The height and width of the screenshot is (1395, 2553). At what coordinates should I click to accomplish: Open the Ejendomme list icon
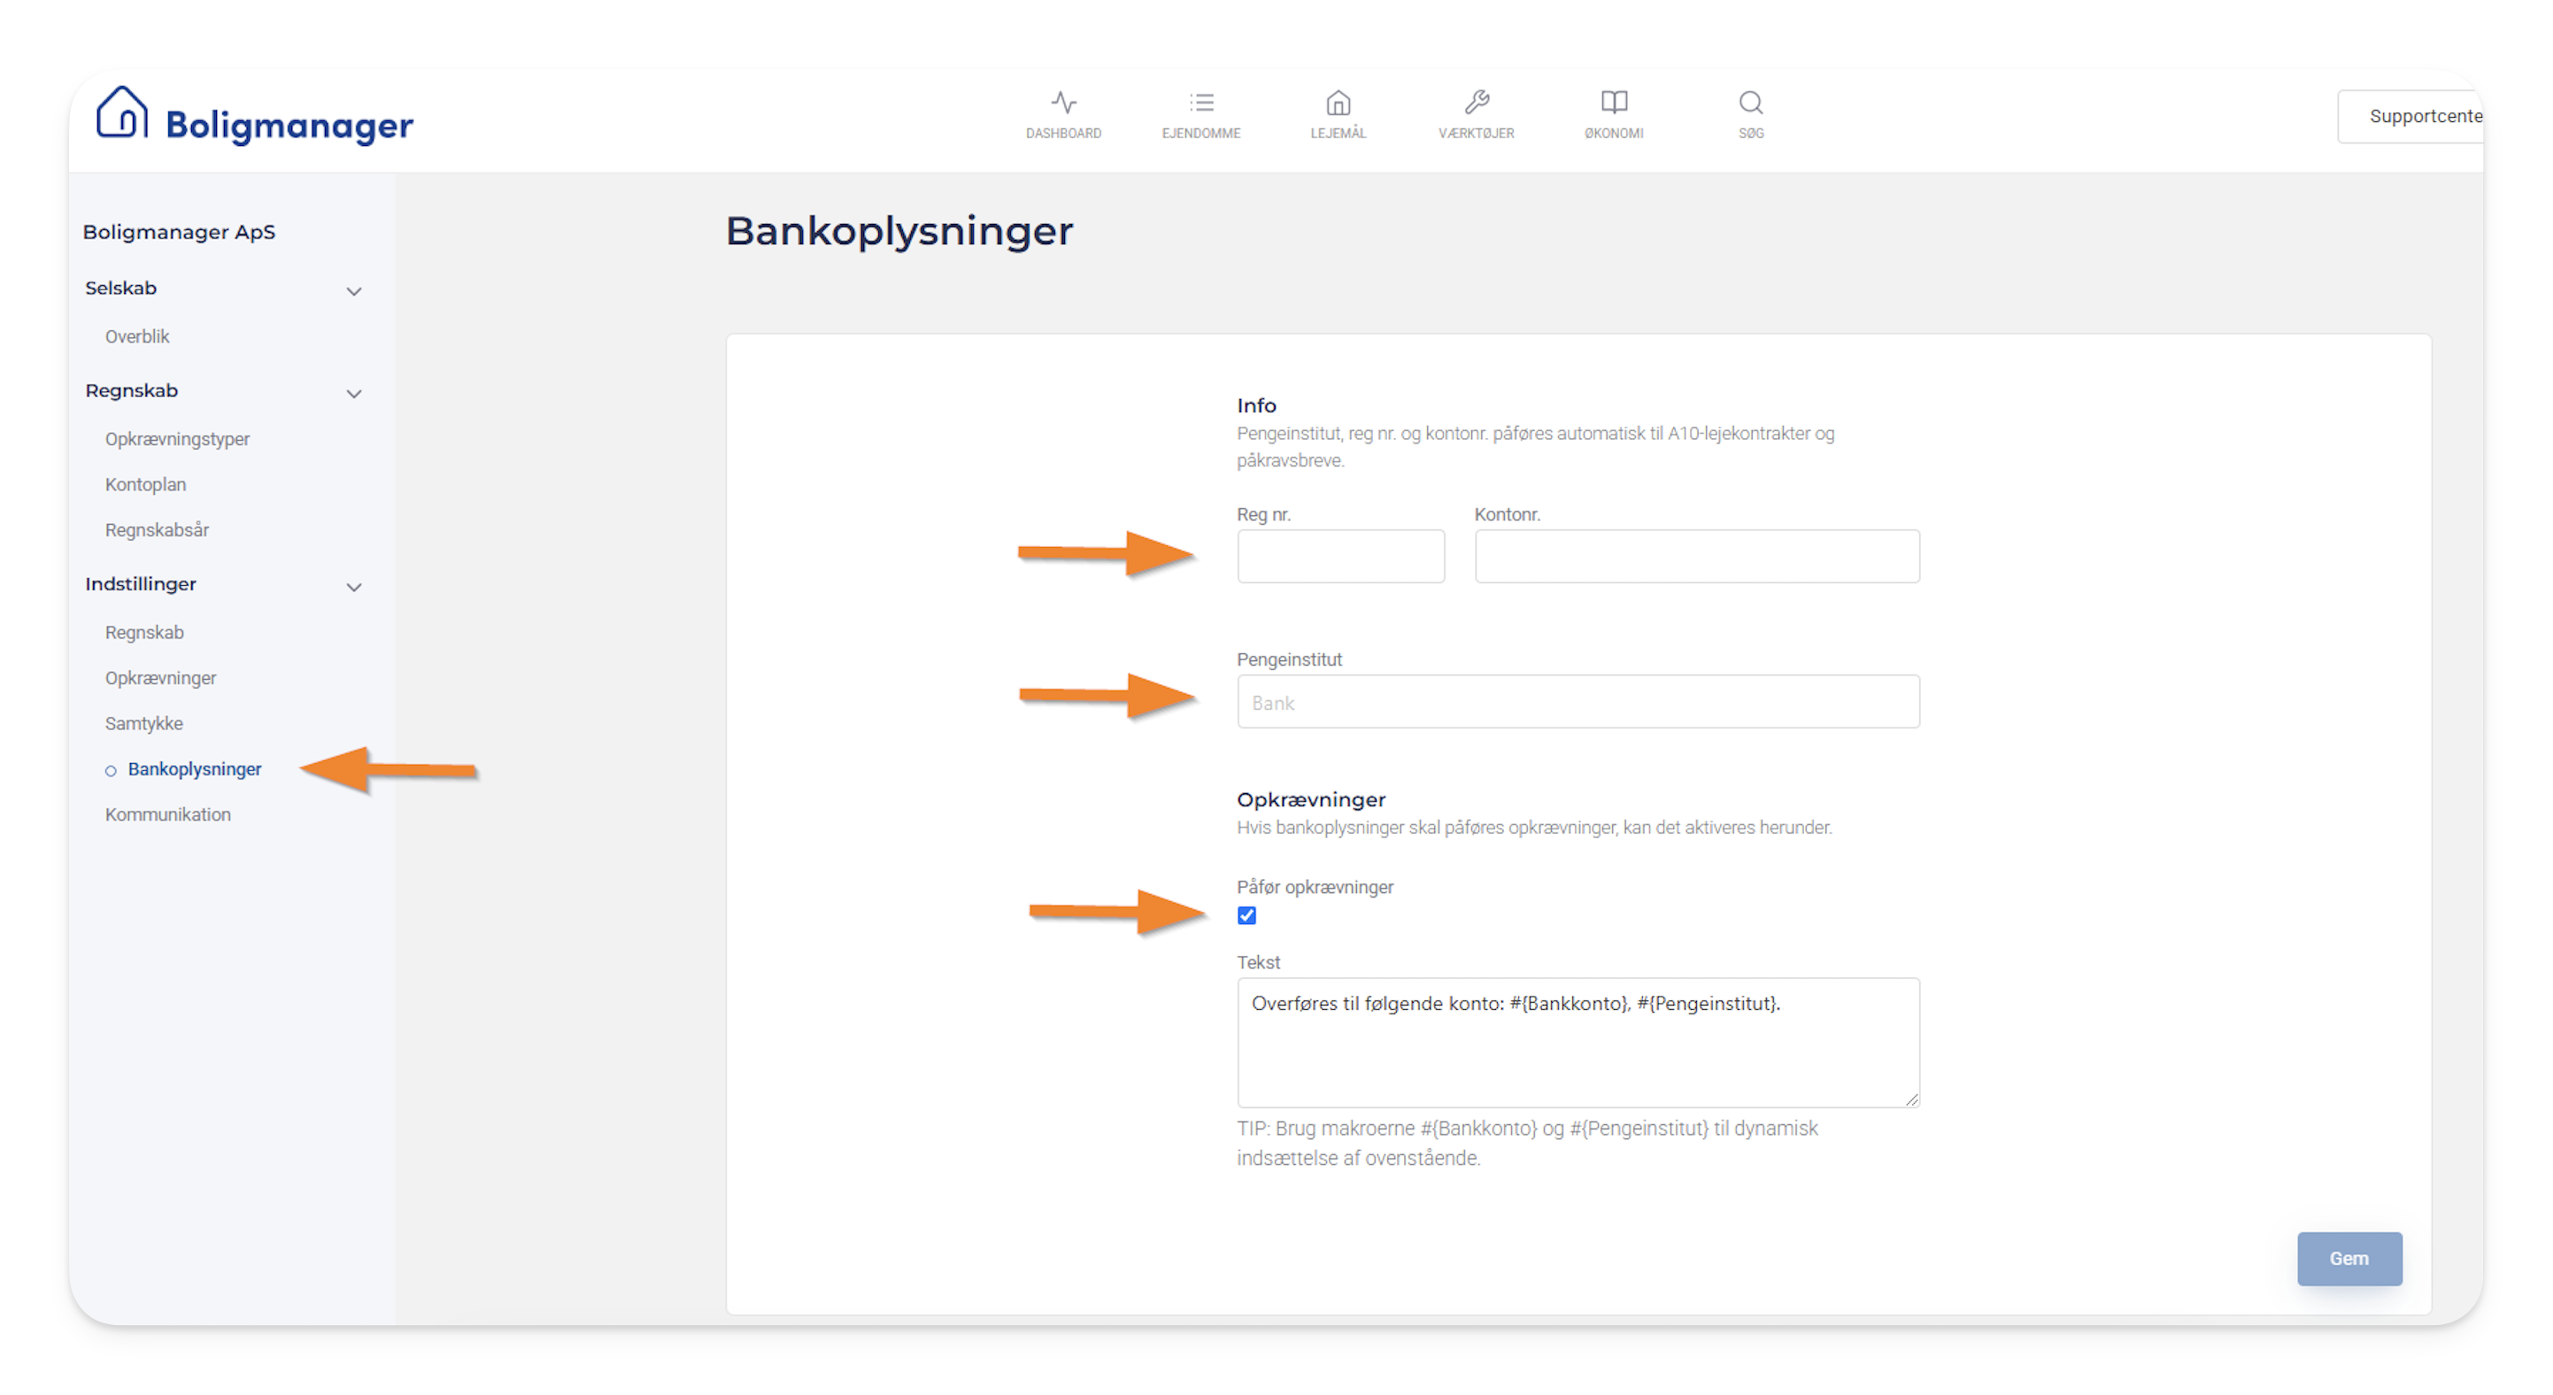[1201, 102]
